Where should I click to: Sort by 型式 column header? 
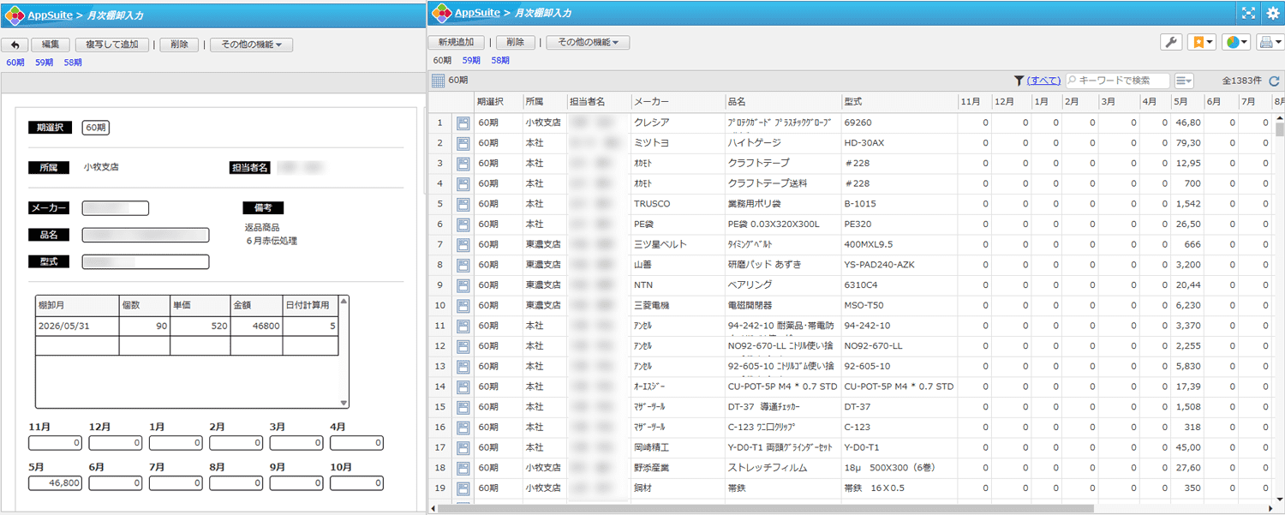[898, 102]
